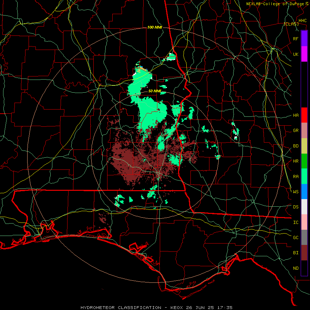Click the 50 NMI range ring label
Image resolution: width=310 pixels, height=310 pixels.
coord(155,91)
